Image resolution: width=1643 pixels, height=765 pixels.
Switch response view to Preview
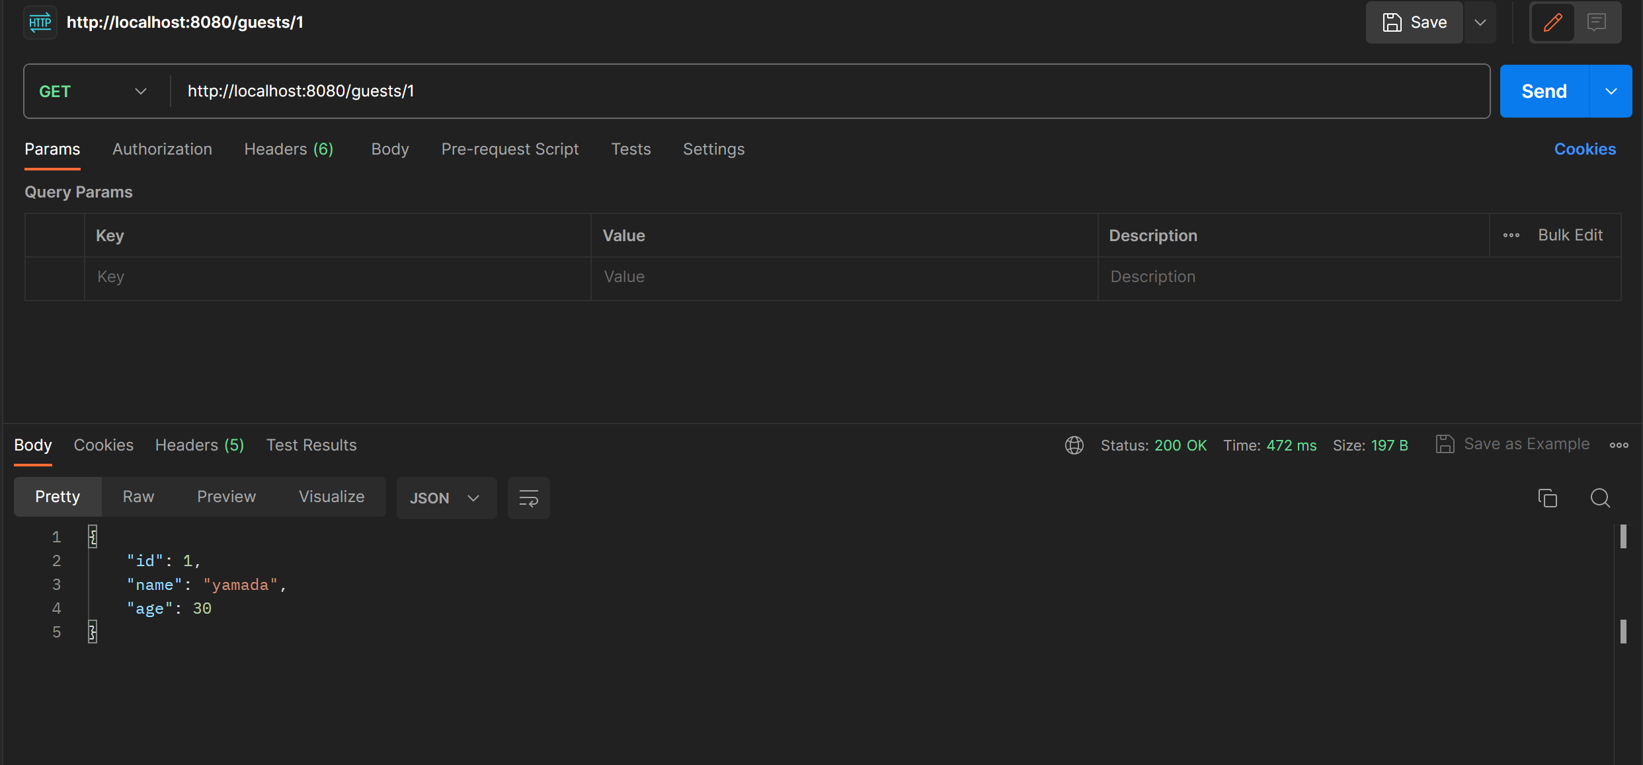(x=226, y=496)
